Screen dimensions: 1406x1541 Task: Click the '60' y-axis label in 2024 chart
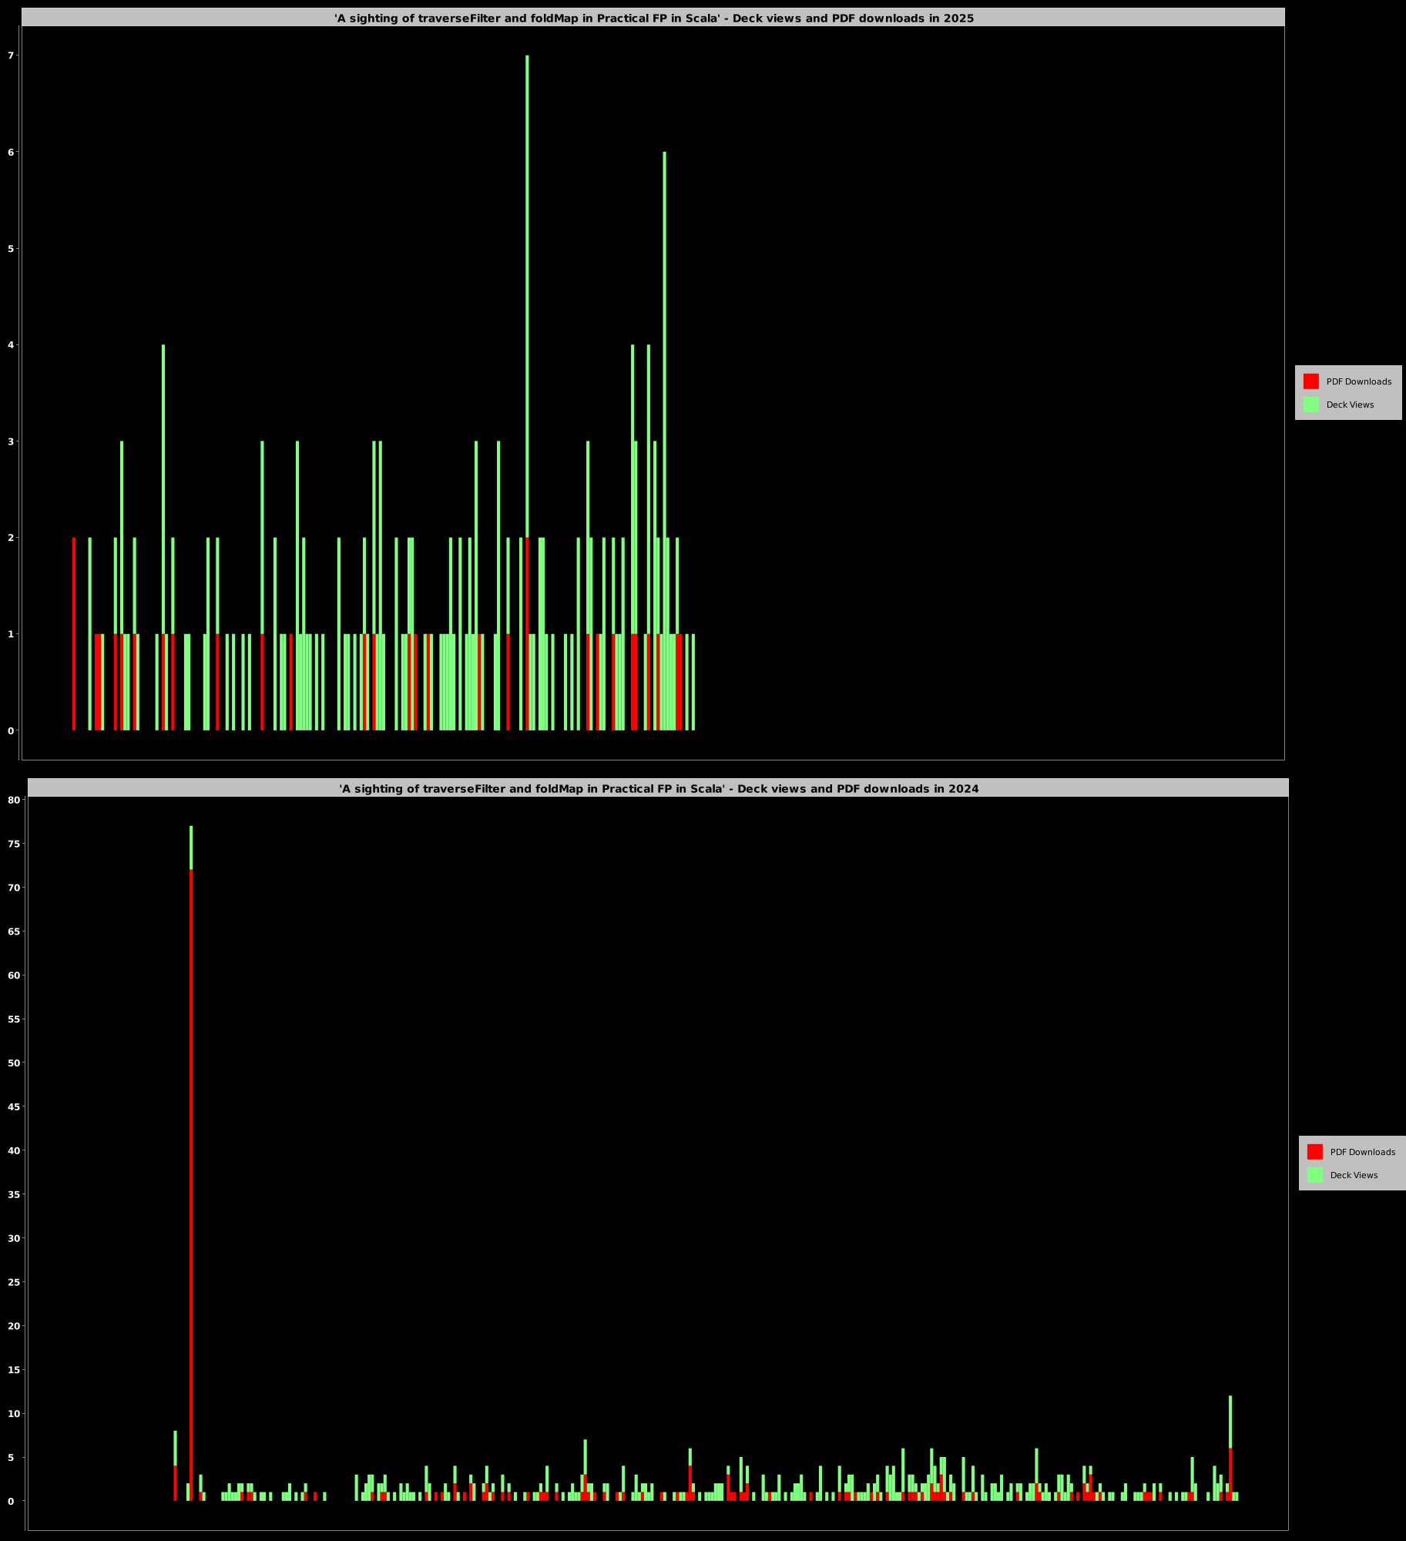point(14,975)
